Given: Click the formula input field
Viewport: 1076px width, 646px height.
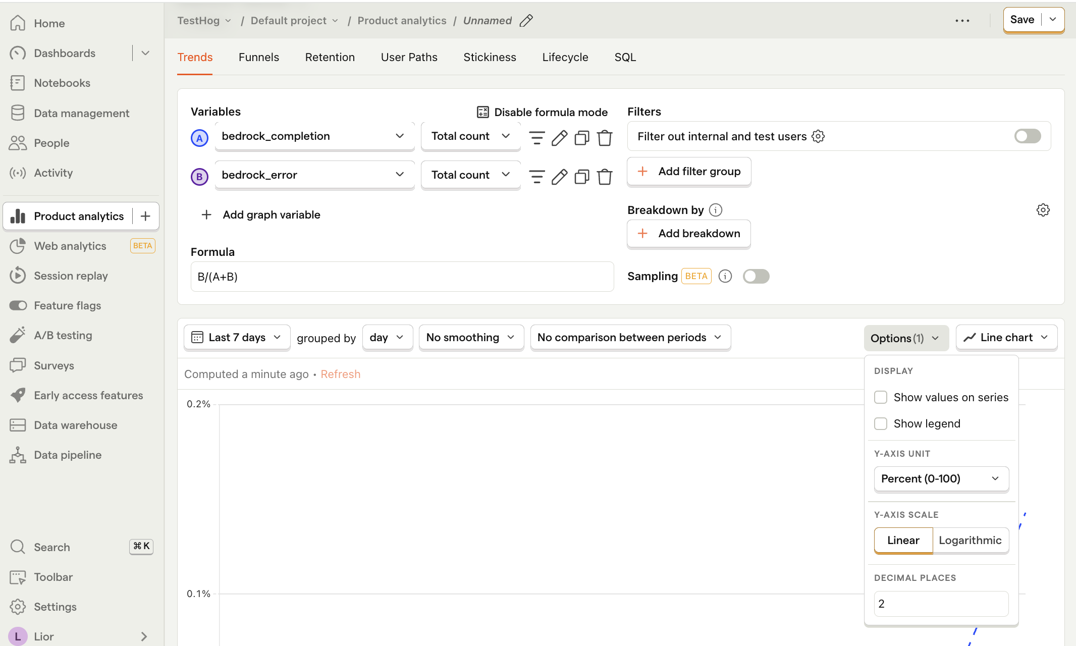Looking at the screenshot, I should click(402, 276).
